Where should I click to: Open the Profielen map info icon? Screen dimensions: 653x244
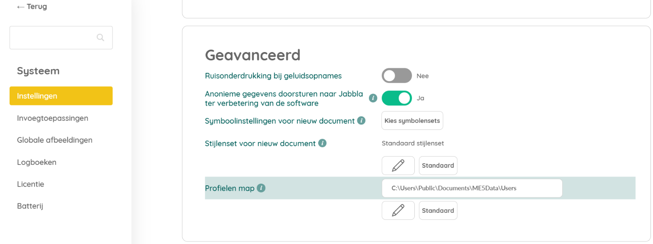click(x=261, y=188)
